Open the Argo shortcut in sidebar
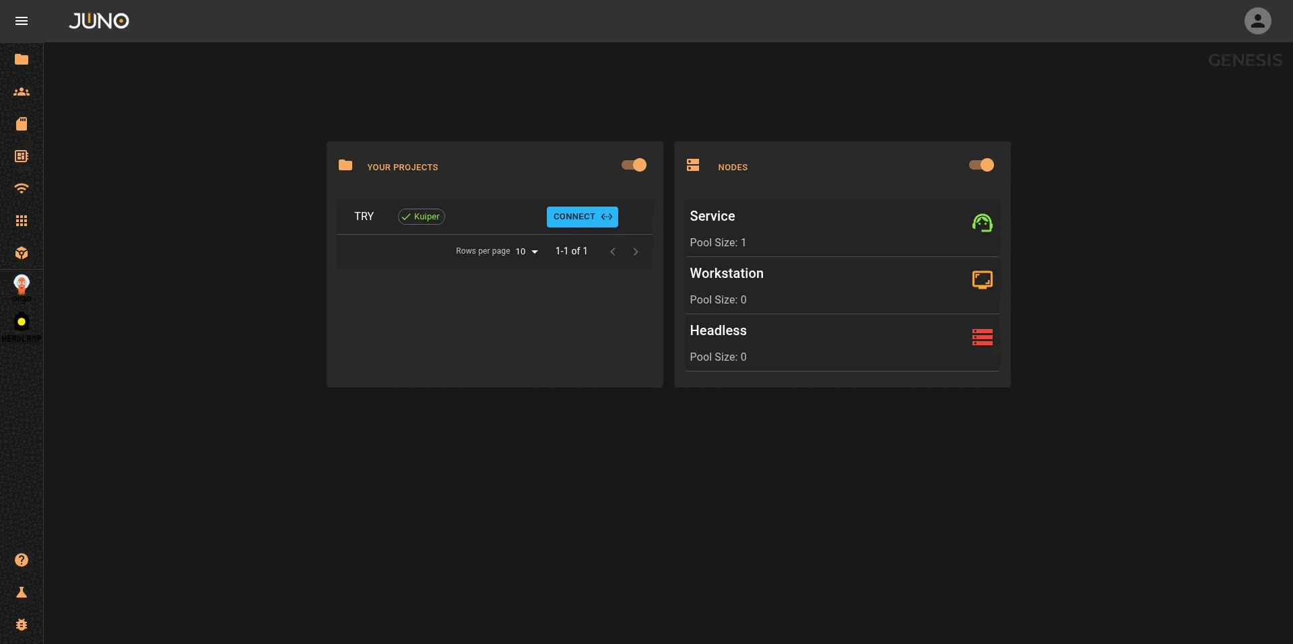 (x=22, y=286)
